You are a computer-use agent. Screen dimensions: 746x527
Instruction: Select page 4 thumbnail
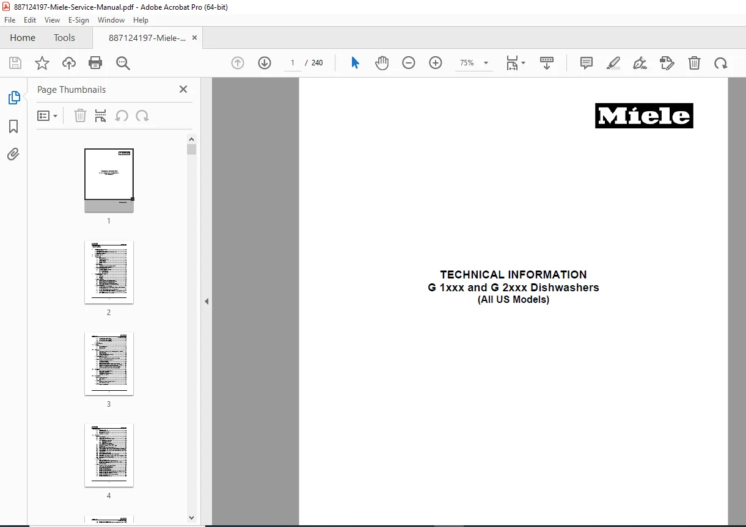109,455
